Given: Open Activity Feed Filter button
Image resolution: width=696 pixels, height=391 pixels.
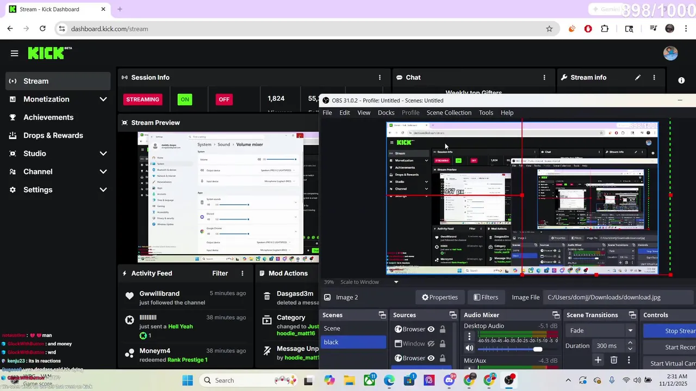Looking at the screenshot, I should 220,273.
